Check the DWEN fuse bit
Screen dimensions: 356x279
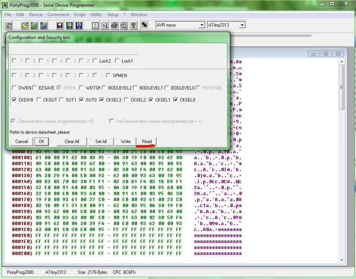pos(14,88)
